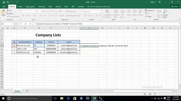Select the cell mycom@gmail.com

coord(69,45)
